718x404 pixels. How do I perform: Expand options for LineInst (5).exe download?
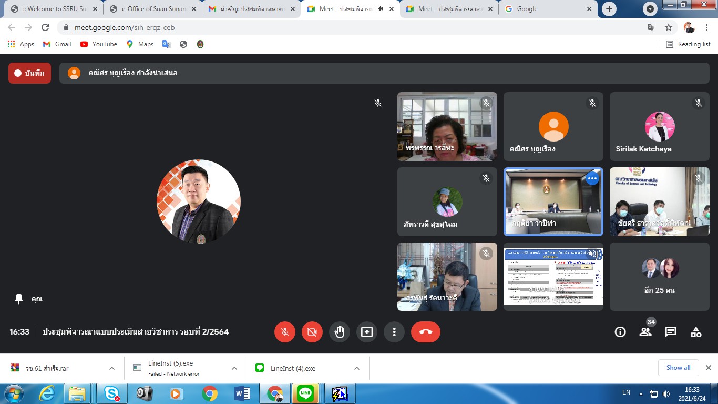(x=234, y=368)
